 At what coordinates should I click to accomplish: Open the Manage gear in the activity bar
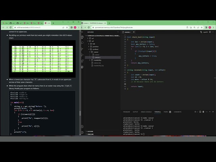pos(82,132)
